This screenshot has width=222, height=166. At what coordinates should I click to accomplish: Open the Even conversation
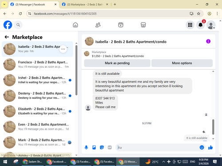tap(37, 127)
